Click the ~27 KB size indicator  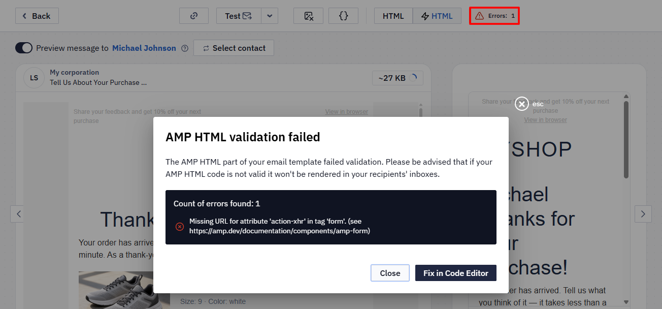pos(398,78)
